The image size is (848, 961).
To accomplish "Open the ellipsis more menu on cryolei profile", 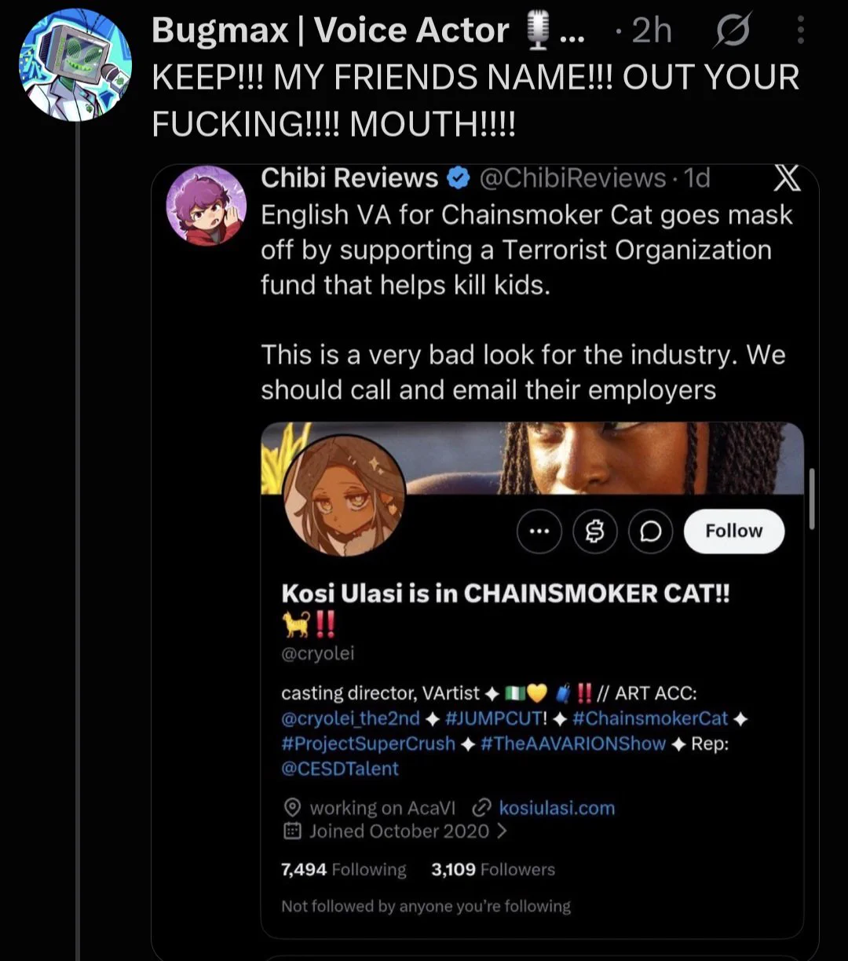I will (539, 532).
